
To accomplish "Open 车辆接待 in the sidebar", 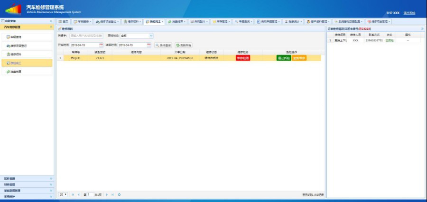I will pyautogui.click(x=16, y=37).
